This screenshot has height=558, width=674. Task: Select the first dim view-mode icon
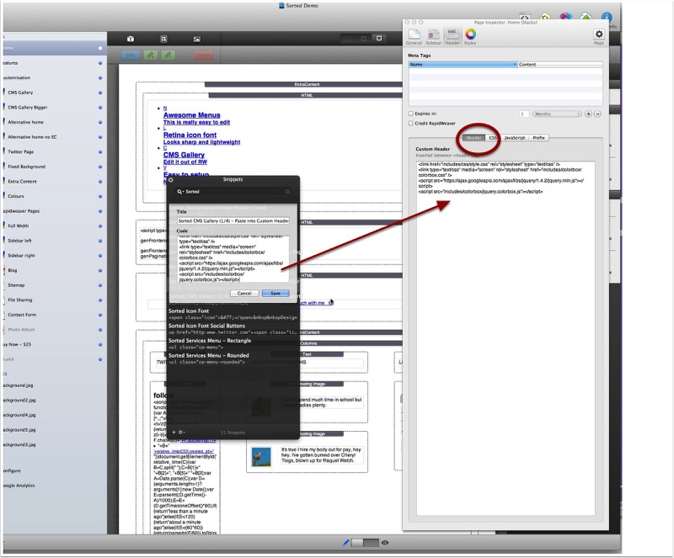pyautogui.click(x=348, y=39)
